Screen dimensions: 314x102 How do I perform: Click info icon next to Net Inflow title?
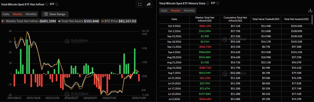46,4
